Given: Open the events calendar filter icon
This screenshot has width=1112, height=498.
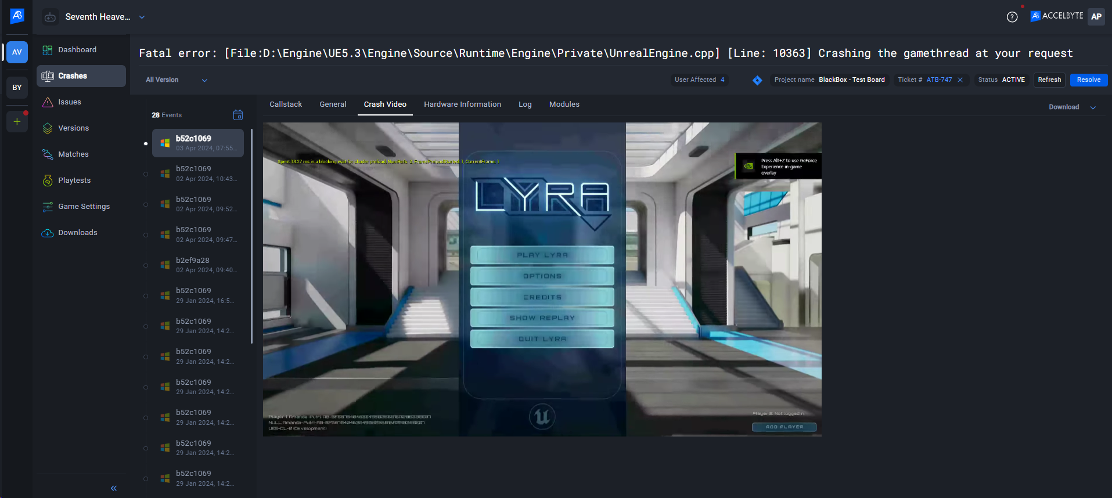Looking at the screenshot, I should point(238,115).
